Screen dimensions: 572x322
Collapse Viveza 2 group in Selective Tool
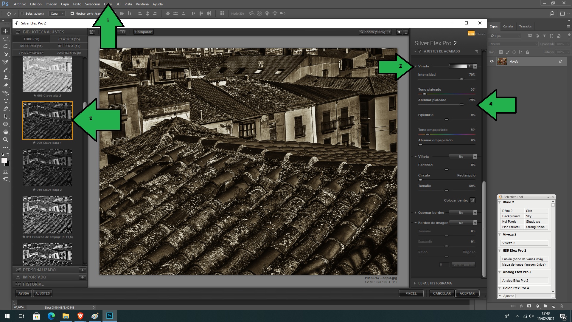tap(500, 234)
